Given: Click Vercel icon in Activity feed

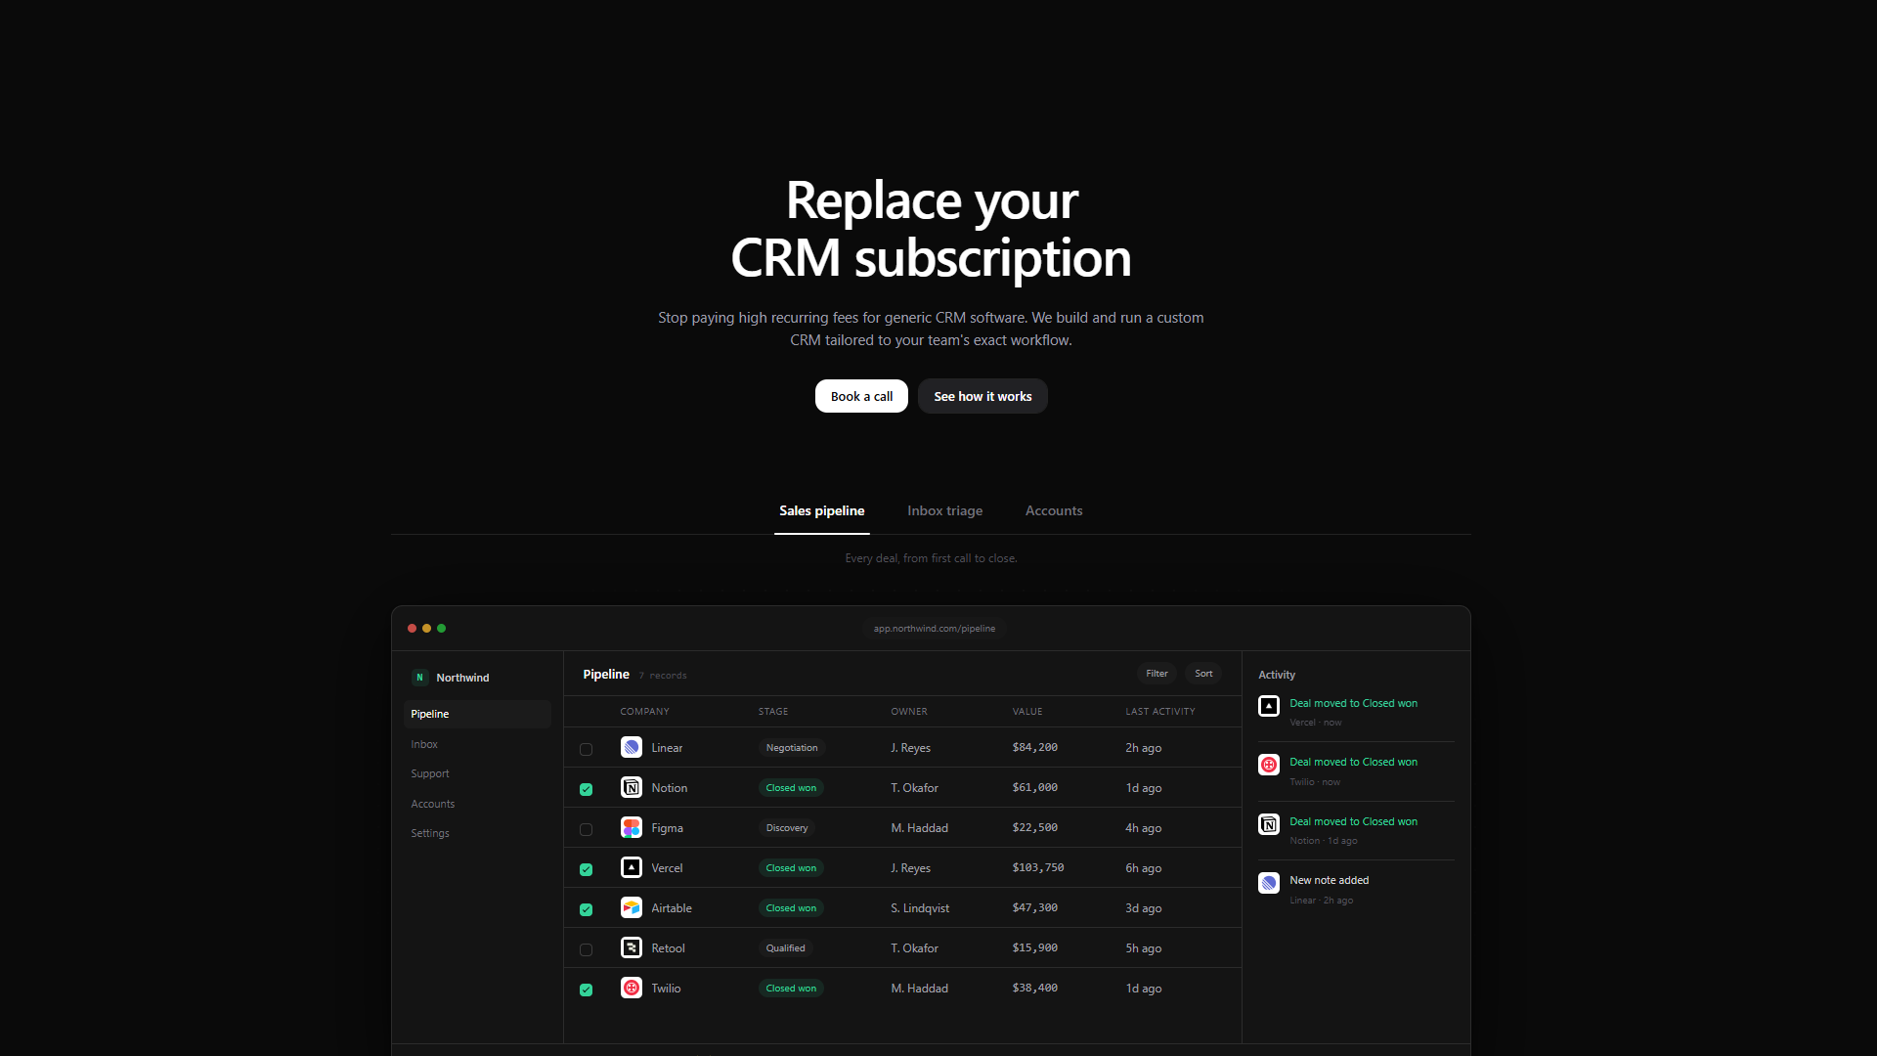Looking at the screenshot, I should point(1269,706).
